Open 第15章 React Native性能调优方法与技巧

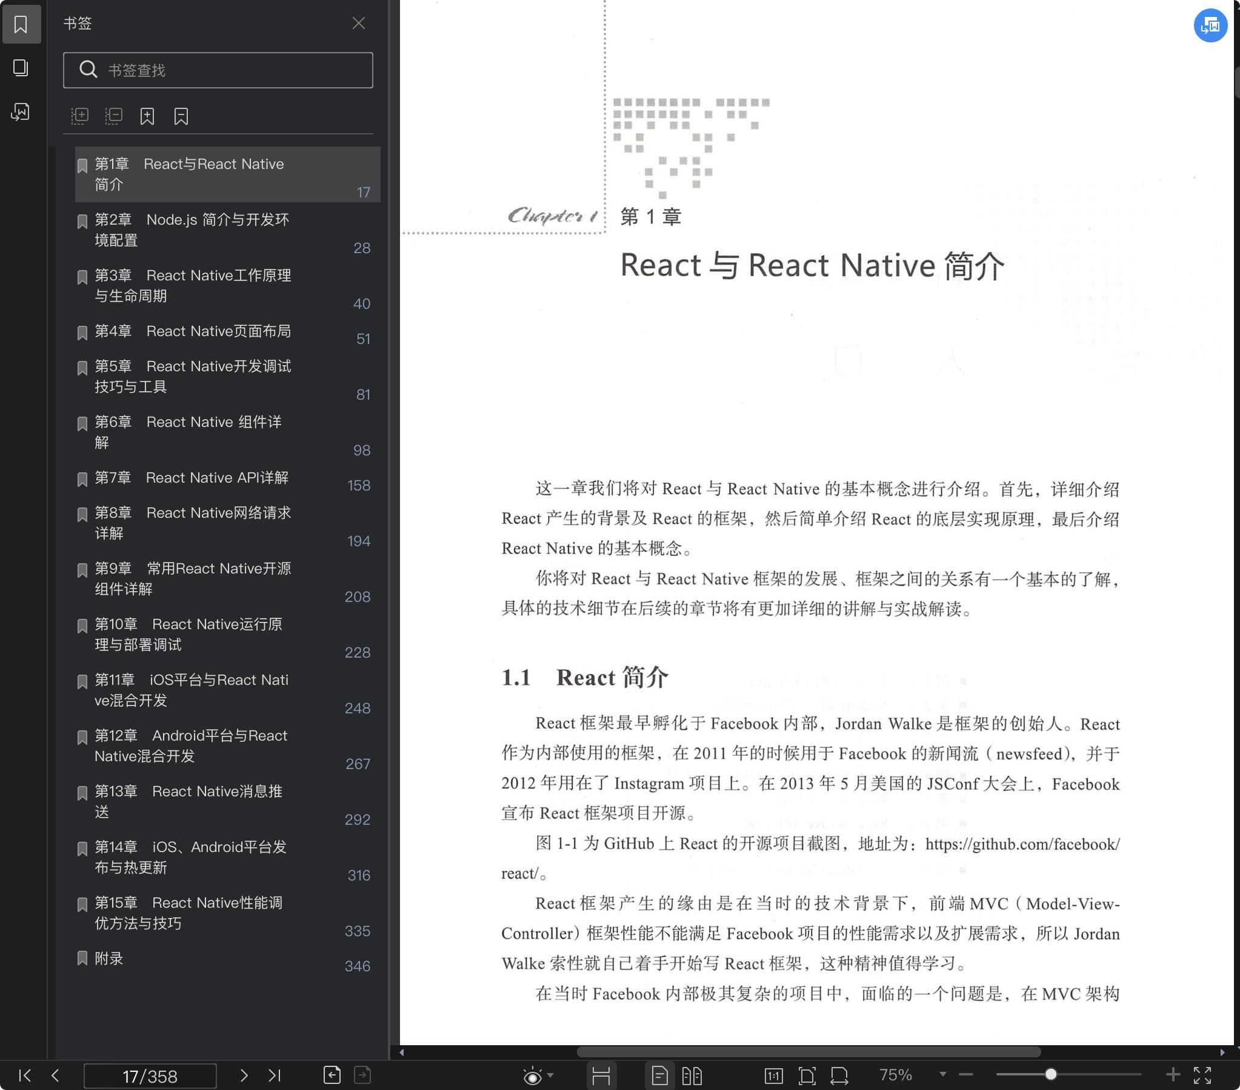pyautogui.click(x=227, y=914)
